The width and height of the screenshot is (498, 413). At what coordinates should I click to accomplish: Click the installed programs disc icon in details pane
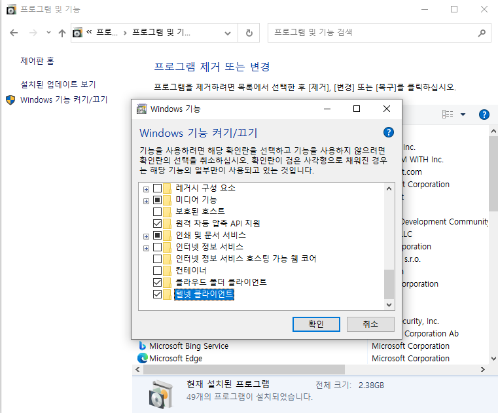162,395
